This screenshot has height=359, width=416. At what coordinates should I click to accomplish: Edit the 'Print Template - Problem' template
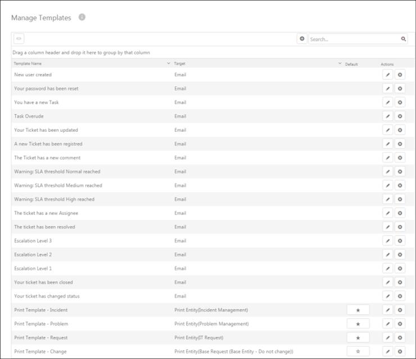[387, 324]
